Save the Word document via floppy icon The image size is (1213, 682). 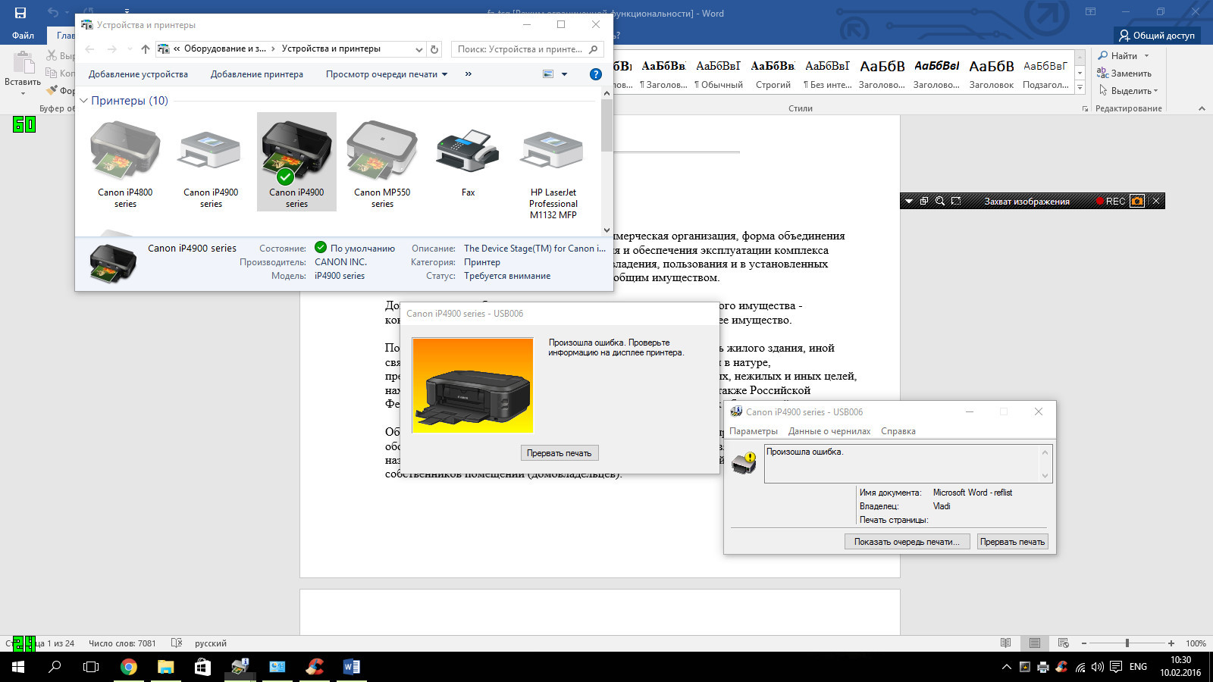[x=20, y=13]
